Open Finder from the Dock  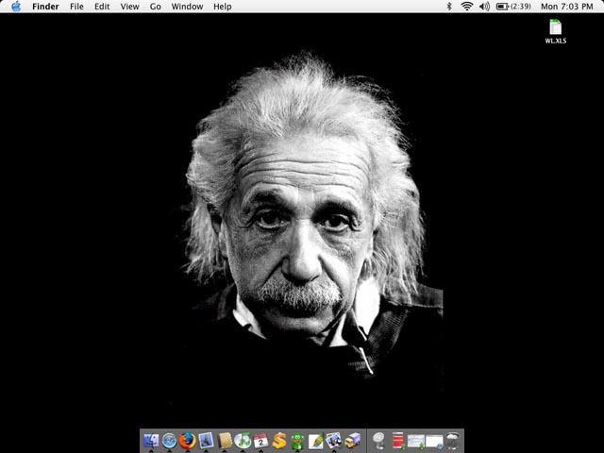click(151, 441)
